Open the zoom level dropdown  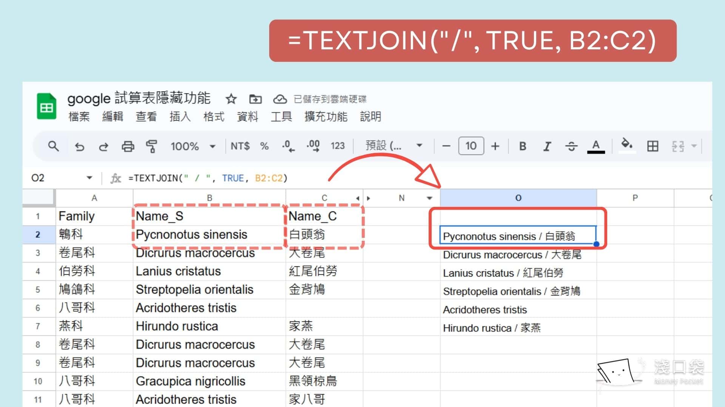click(193, 146)
